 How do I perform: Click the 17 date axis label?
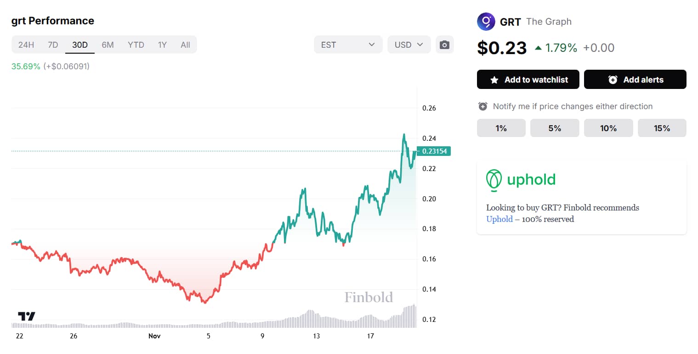(370, 336)
